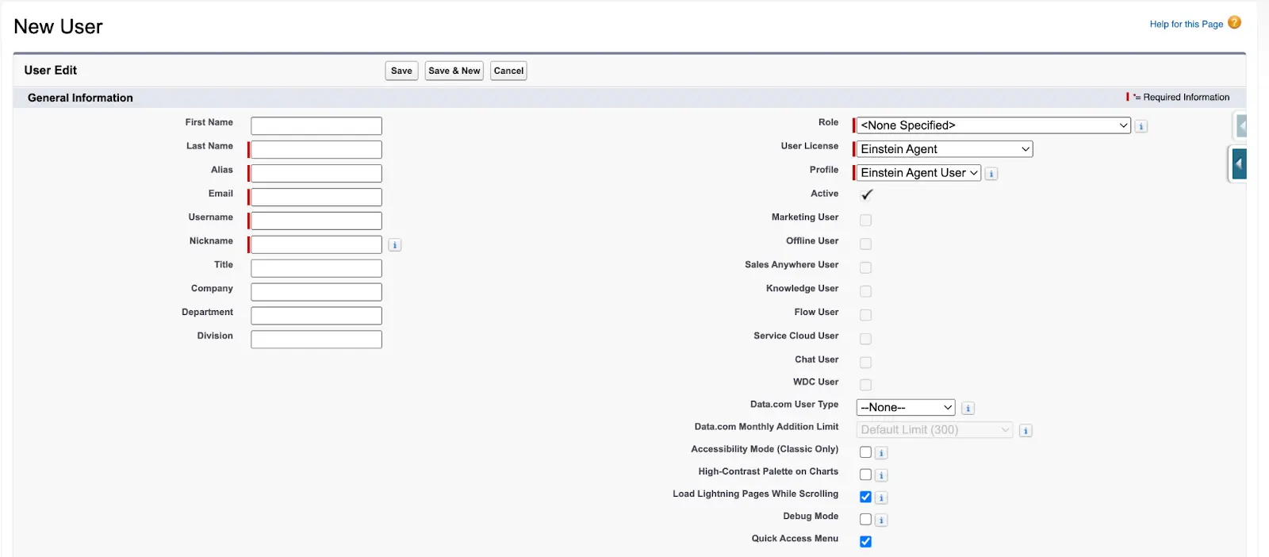The image size is (1269, 557).
Task: Click the Required Information legend text
Action: click(x=1186, y=97)
